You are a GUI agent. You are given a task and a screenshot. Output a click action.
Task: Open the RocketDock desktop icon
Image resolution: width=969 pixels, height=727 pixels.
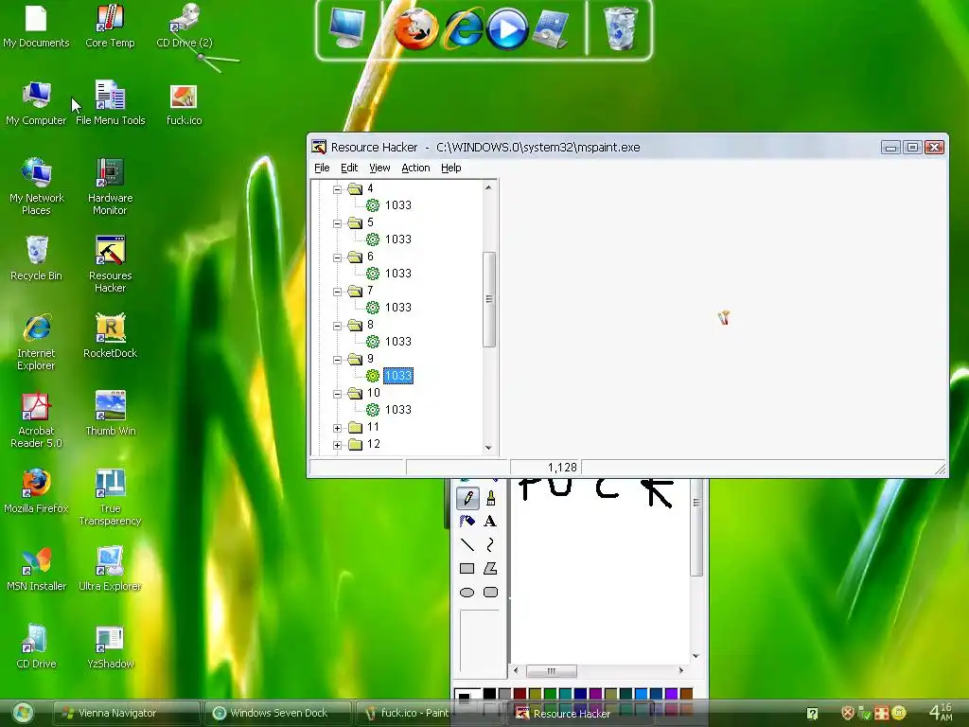pyautogui.click(x=110, y=336)
